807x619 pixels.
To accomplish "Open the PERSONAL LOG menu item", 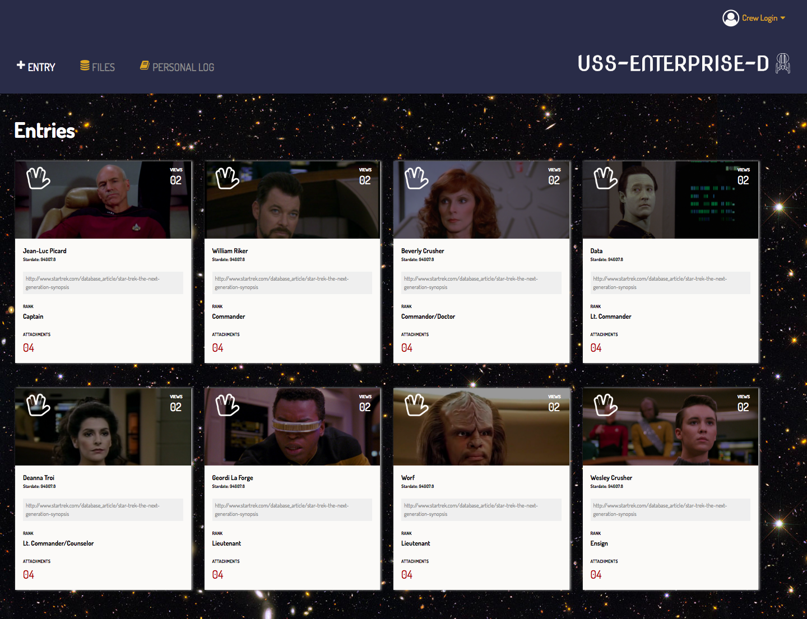I will point(183,67).
